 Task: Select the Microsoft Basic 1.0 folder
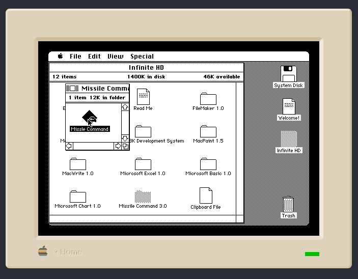pyautogui.click(x=208, y=164)
